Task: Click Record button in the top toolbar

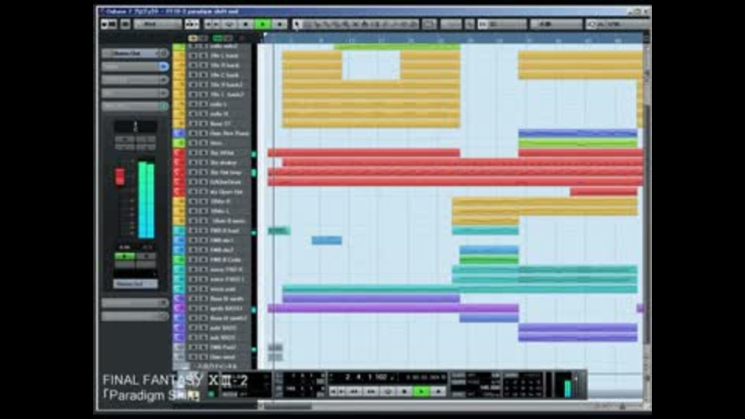Action: (x=279, y=24)
